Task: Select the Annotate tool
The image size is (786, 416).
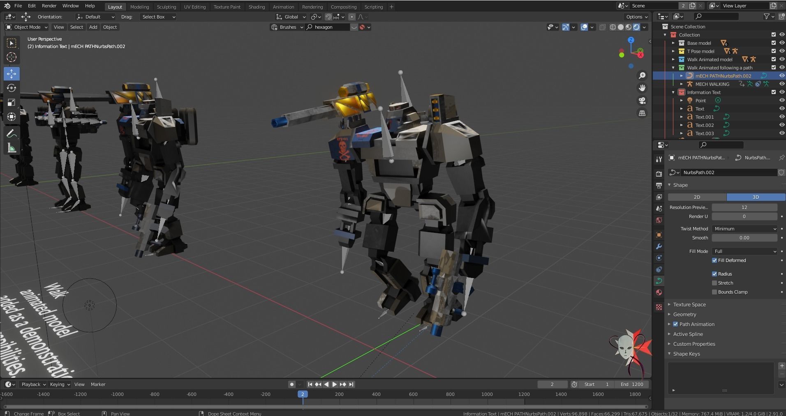Action: (12, 133)
